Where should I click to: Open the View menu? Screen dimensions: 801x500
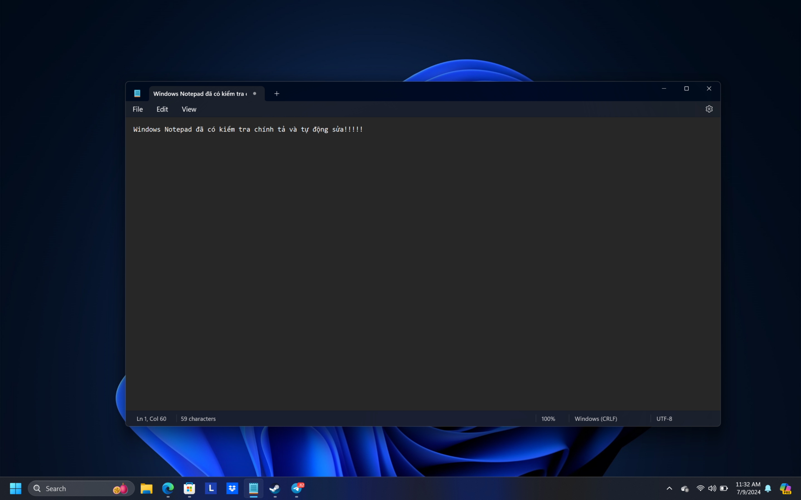189,109
